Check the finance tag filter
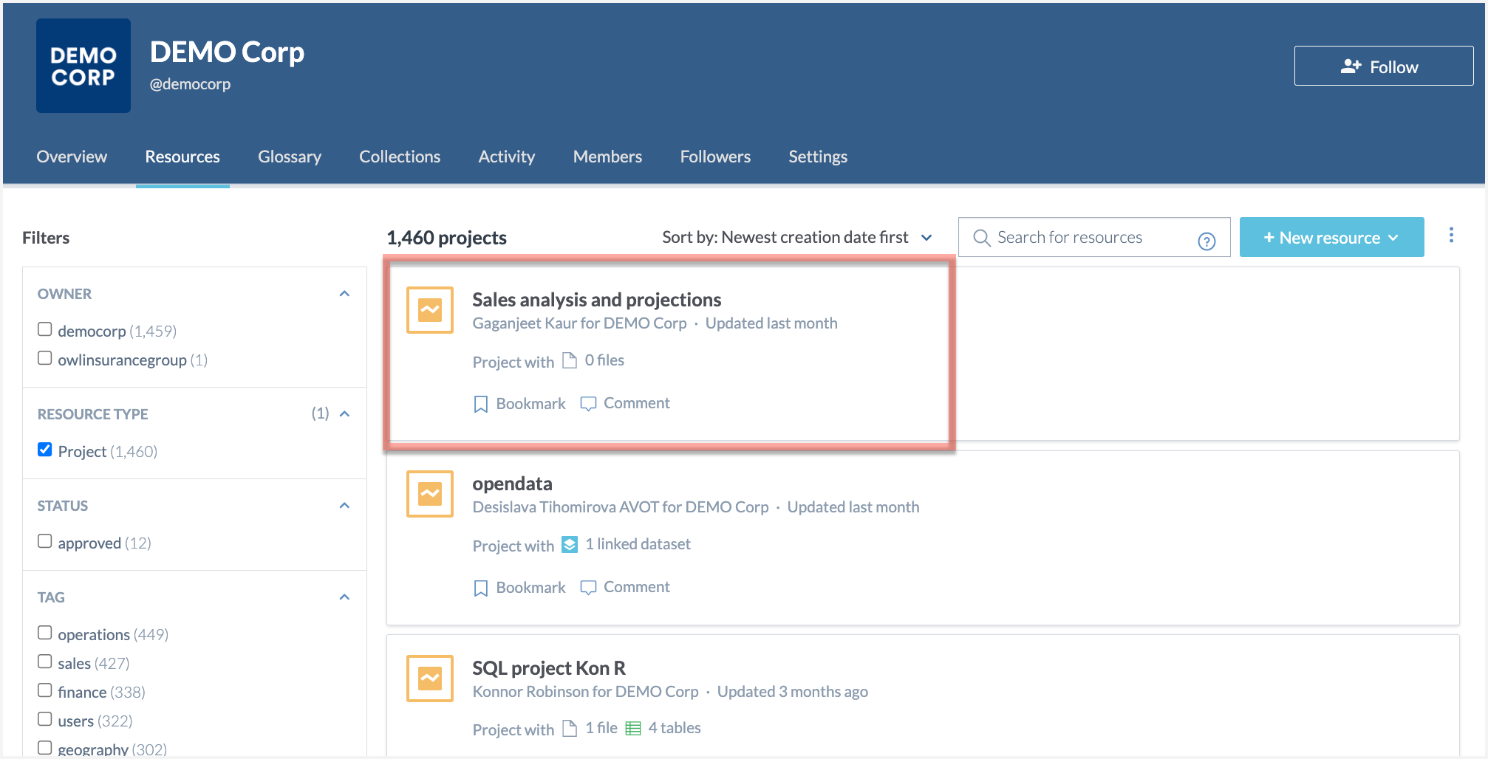The height and width of the screenshot is (759, 1488). 45,690
